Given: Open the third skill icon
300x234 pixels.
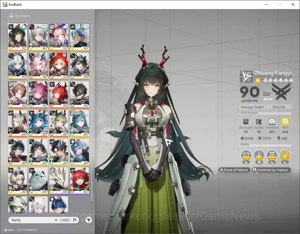Looking at the screenshot, I should coord(272,155).
